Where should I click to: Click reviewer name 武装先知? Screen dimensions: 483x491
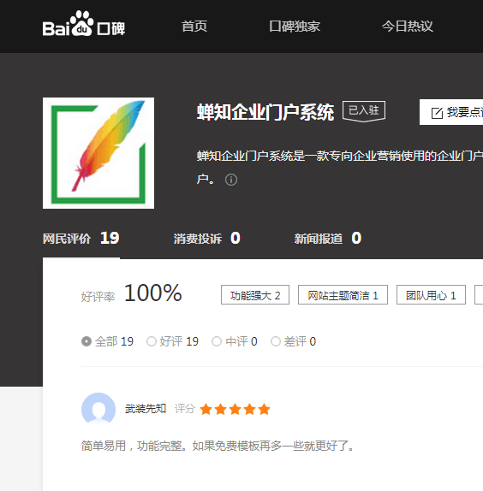click(x=146, y=409)
